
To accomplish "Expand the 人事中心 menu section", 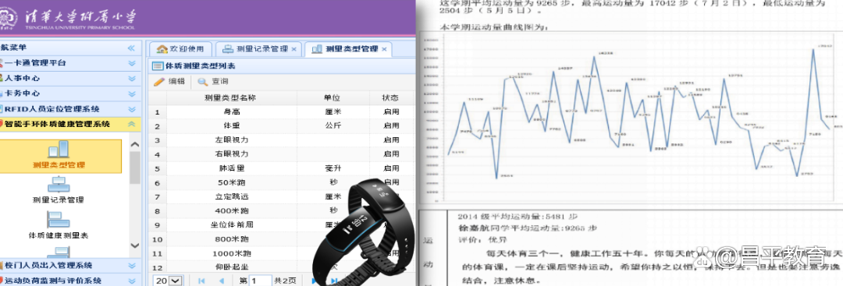I will [131, 79].
